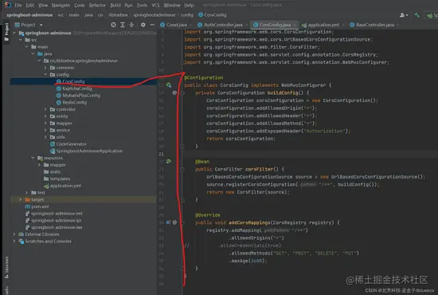Screen dimensions: 438x295
Task: Open the Project tool window stripe button
Action: (x=6, y=32)
